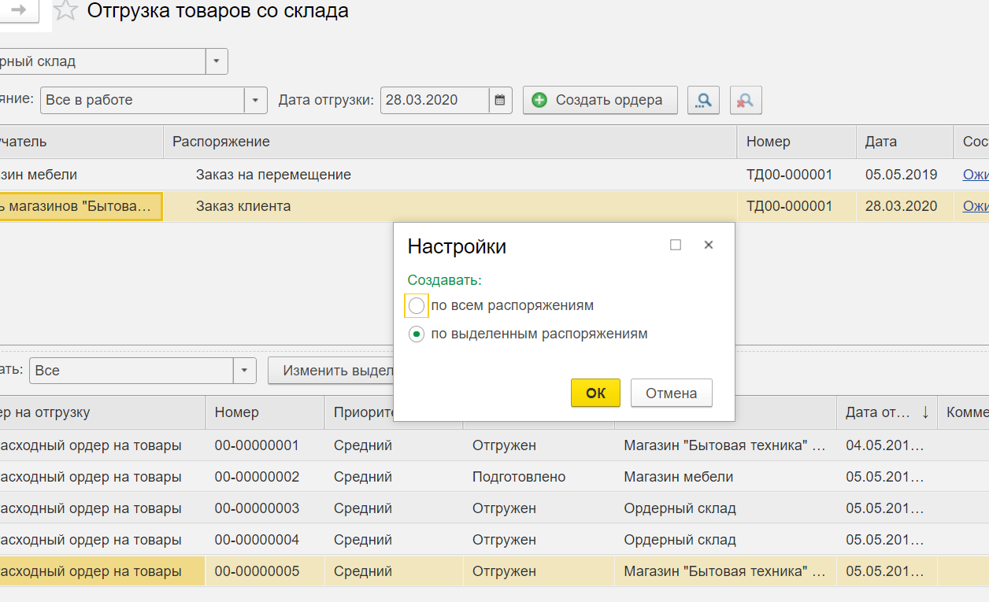
Task: Select order row 00-00000002
Action: click(257, 477)
